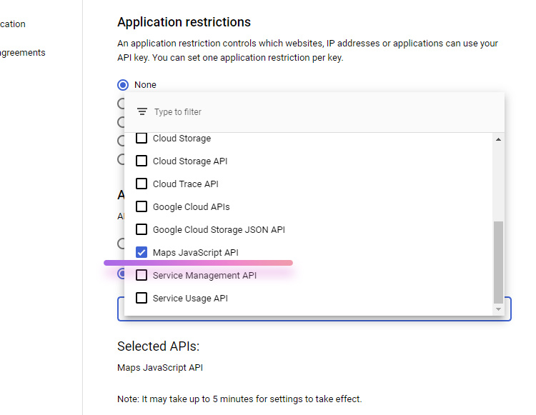The height and width of the screenshot is (415, 536).
Task: Click the filter icon beside Type to filter
Action: [x=142, y=111]
